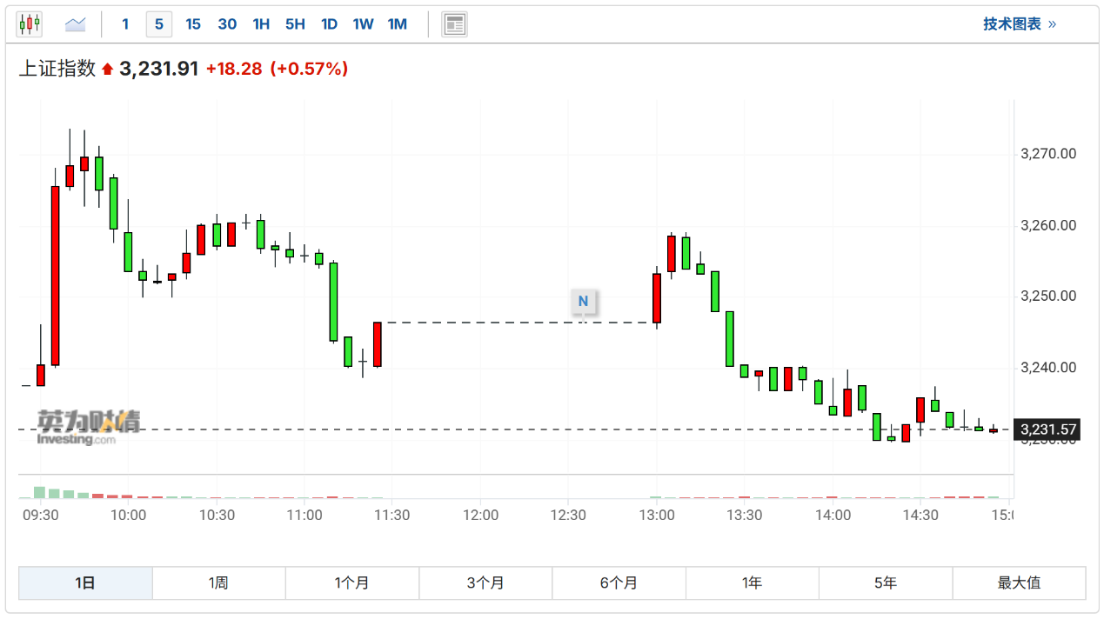Select the 1日 range tab

click(x=85, y=582)
